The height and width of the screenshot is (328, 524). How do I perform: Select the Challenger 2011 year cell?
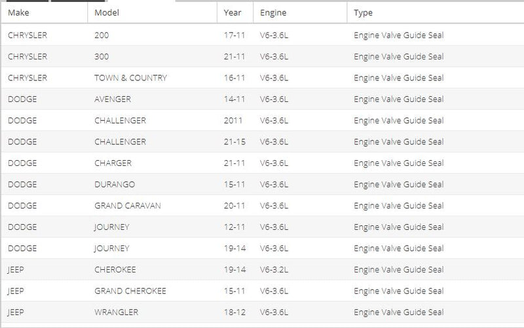pyautogui.click(x=233, y=121)
